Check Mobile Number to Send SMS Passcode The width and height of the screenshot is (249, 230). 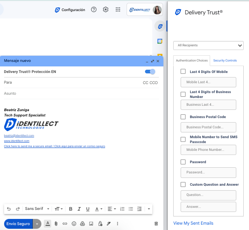pos(183,139)
